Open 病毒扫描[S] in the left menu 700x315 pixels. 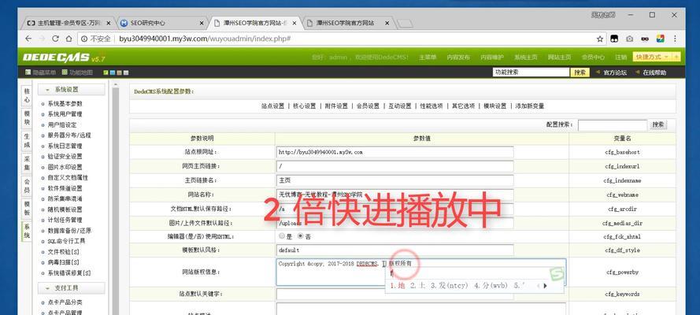pos(64,262)
